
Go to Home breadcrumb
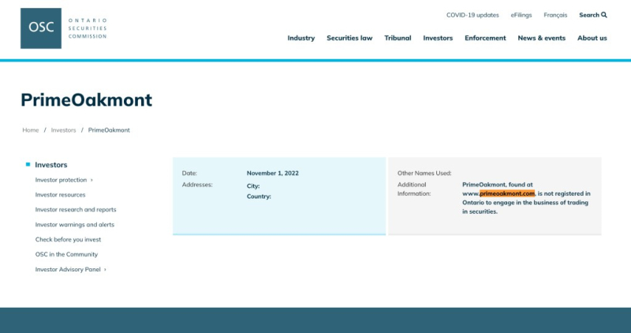(31, 130)
